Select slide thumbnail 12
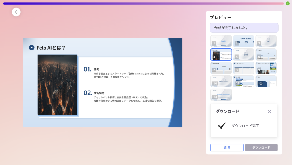The image size is (292, 165). pos(266,81)
